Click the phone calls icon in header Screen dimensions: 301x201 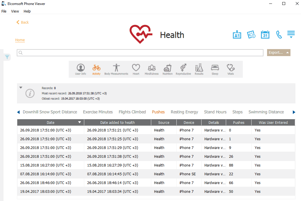click(279, 34)
